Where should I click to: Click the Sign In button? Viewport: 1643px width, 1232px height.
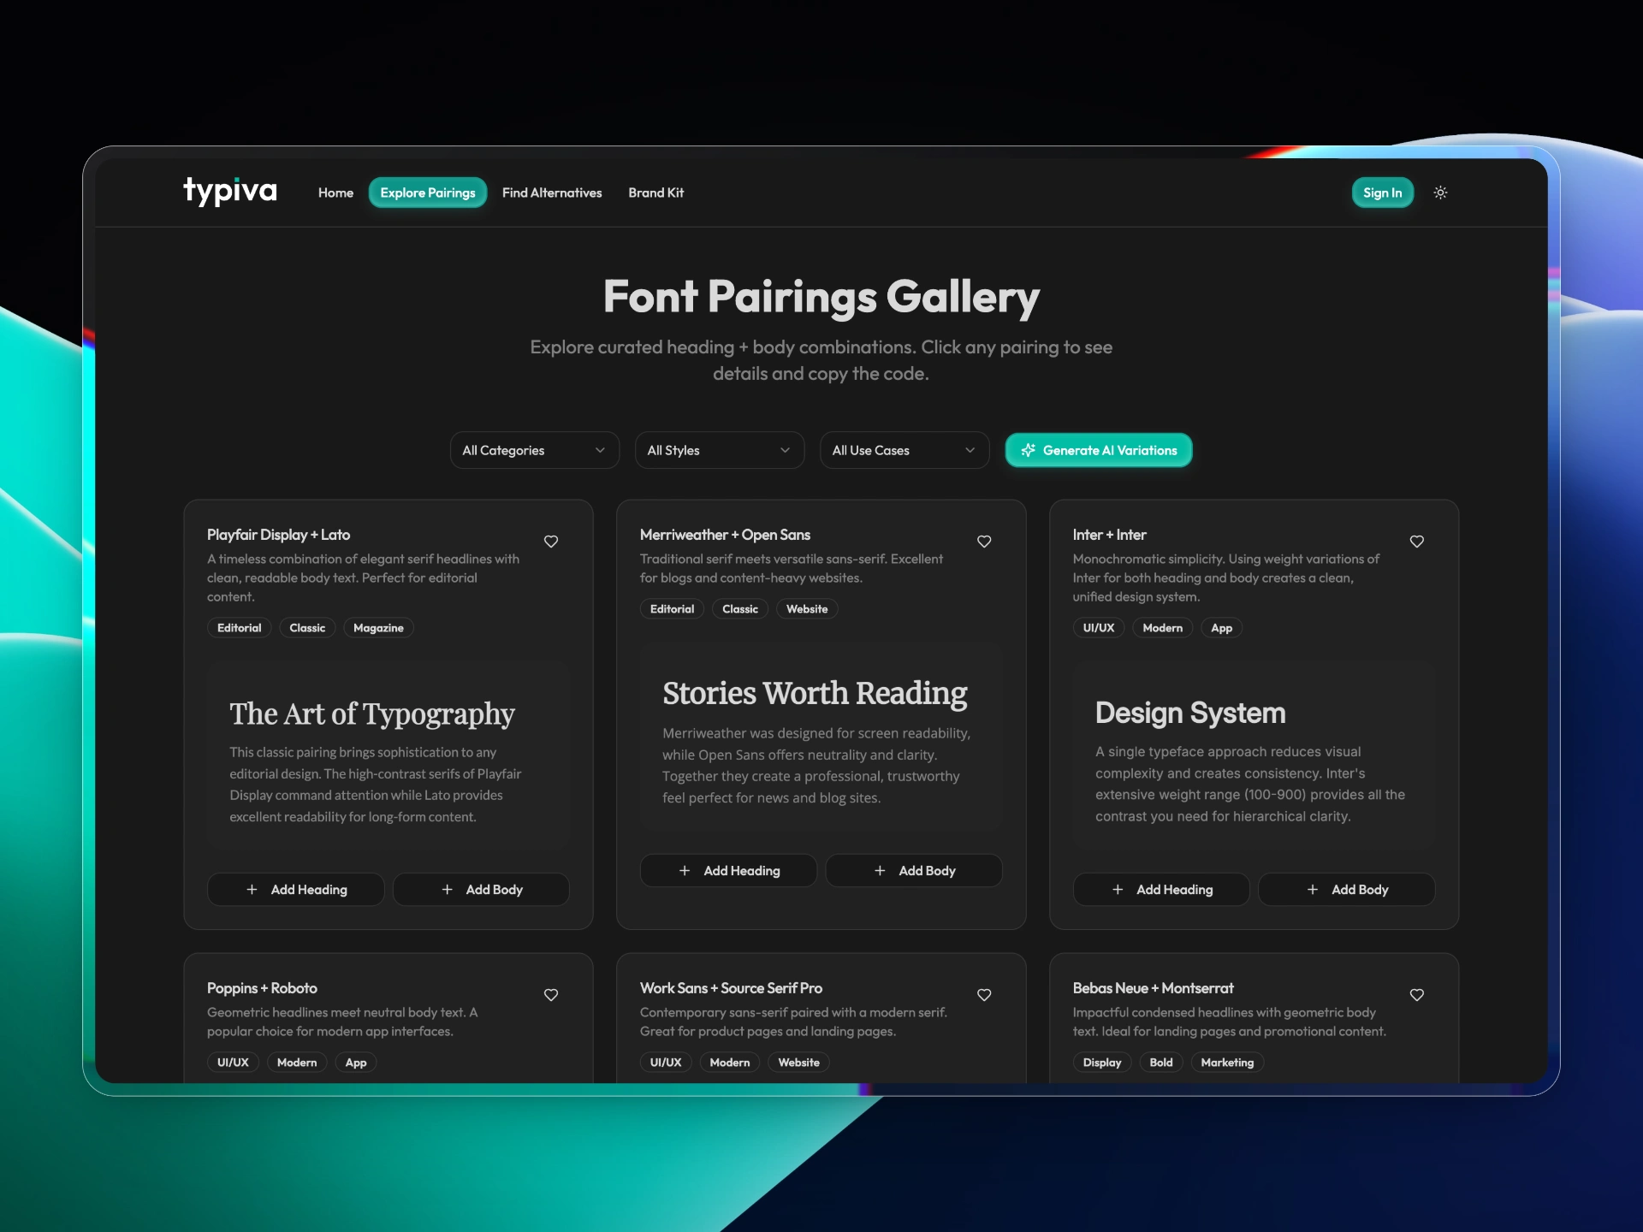coord(1382,192)
